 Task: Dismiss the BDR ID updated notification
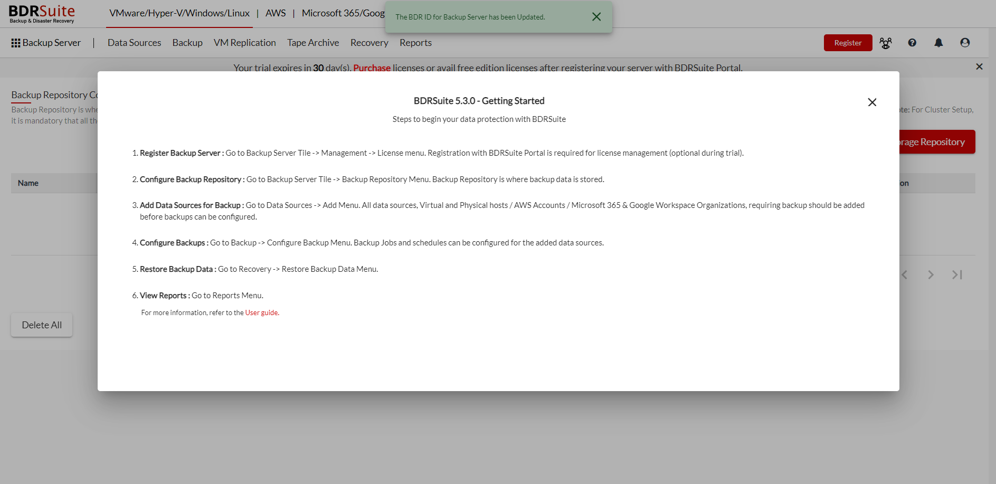click(x=596, y=17)
